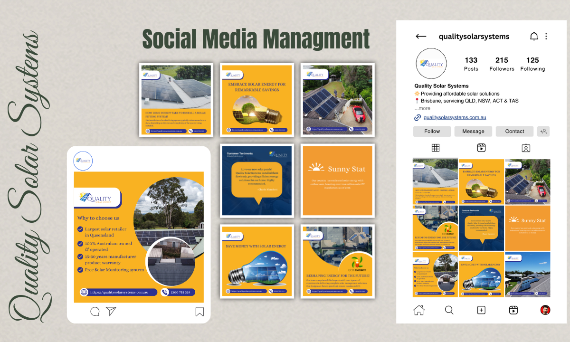This screenshot has height=342, width=570.
Task: Open the Tagged posts tab
Action: click(526, 148)
